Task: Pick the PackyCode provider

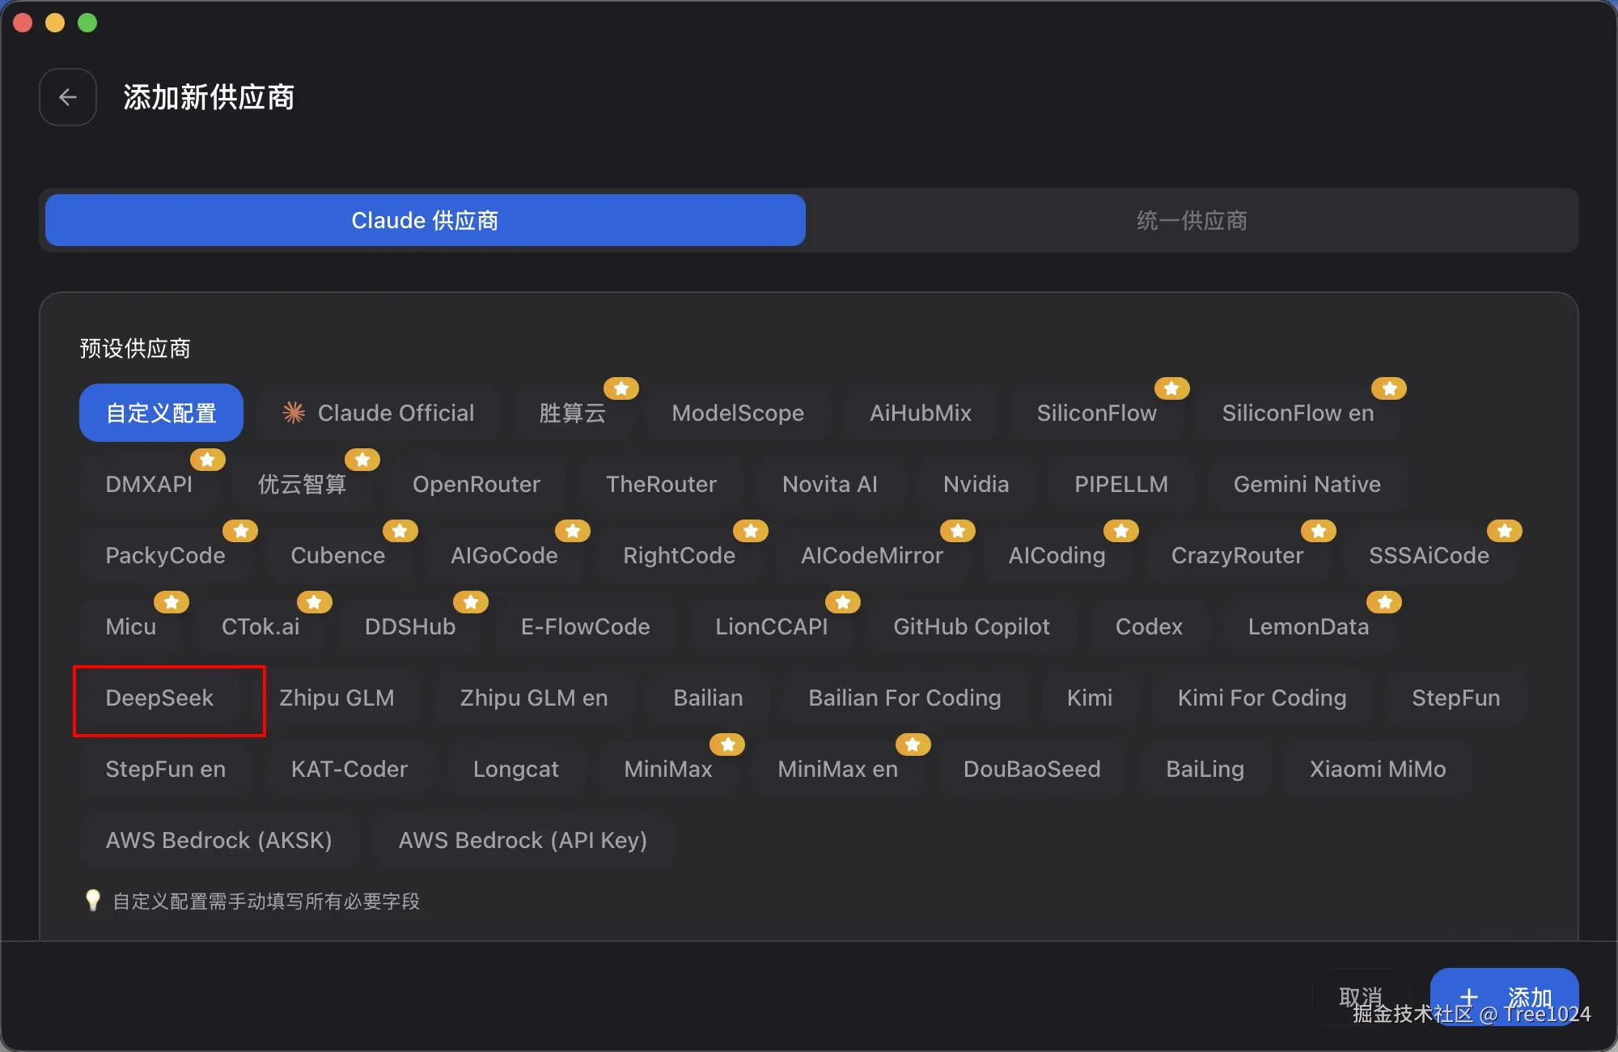Action: pos(165,555)
